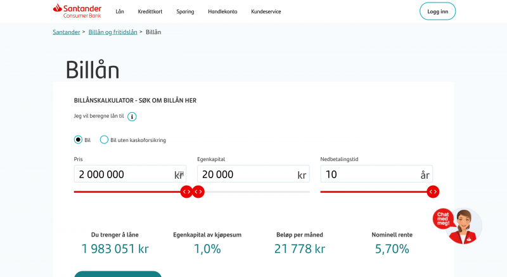
Task: Open the Sparing menu
Action: tap(185, 11)
